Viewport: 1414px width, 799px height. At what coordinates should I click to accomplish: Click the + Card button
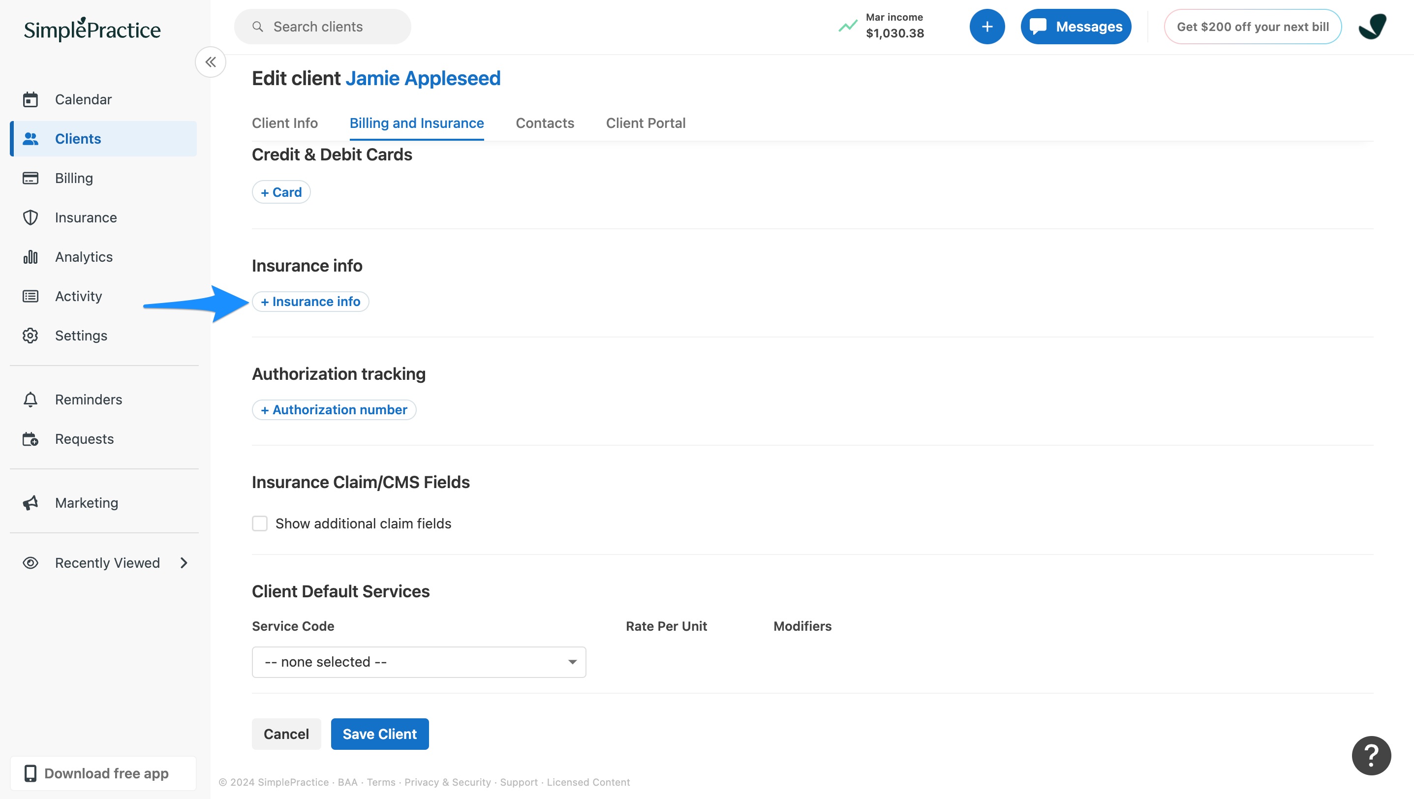pos(281,192)
